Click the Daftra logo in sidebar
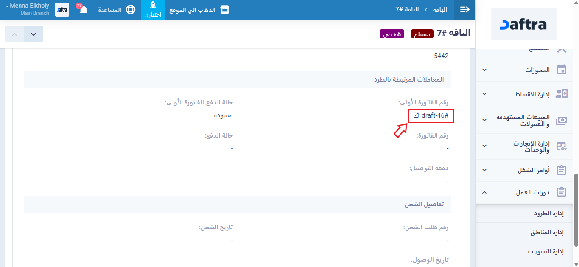 [524, 25]
